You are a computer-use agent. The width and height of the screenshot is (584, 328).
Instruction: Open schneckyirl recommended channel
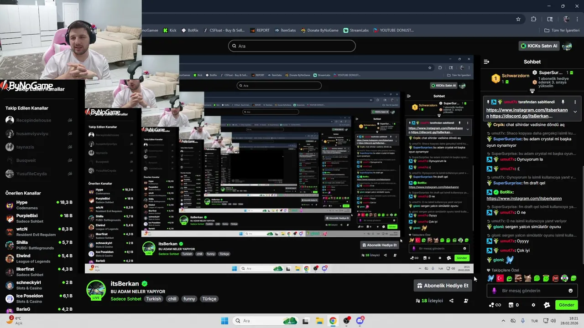pos(39,285)
